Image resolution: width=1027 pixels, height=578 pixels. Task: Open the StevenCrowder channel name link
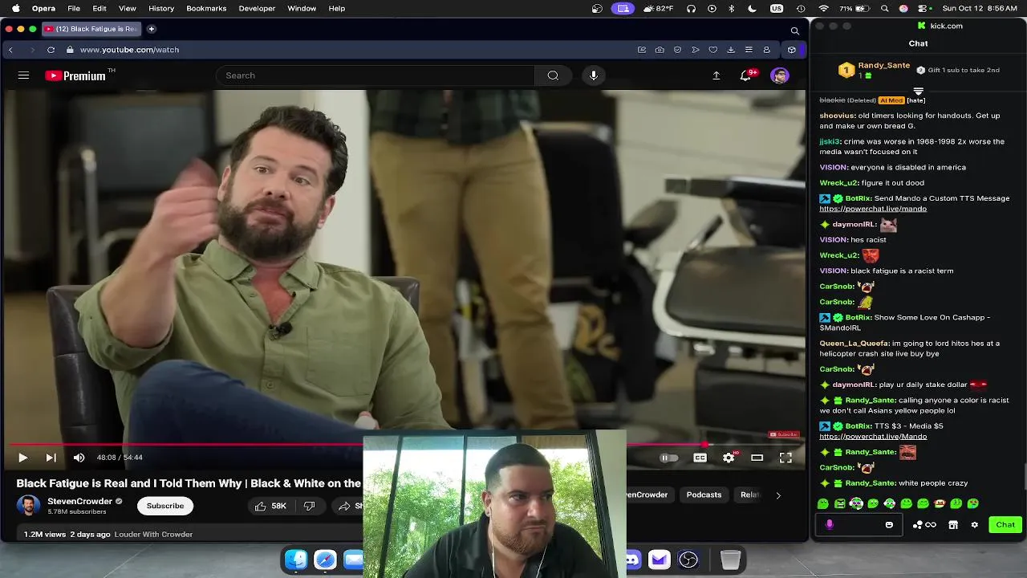80,501
